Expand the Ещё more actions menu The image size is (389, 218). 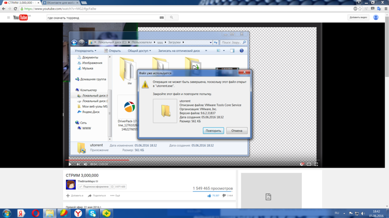click(115, 196)
